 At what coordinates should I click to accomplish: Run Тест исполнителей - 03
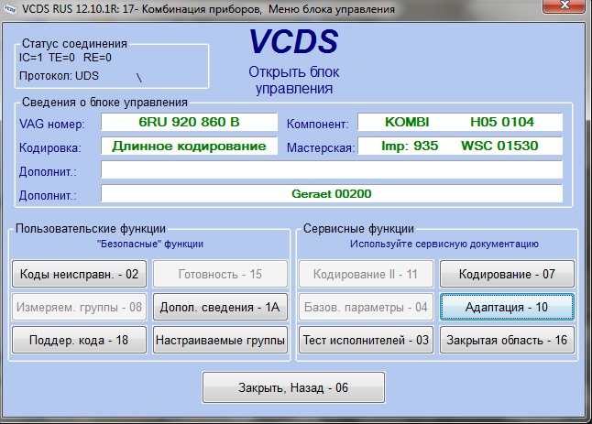tap(366, 341)
